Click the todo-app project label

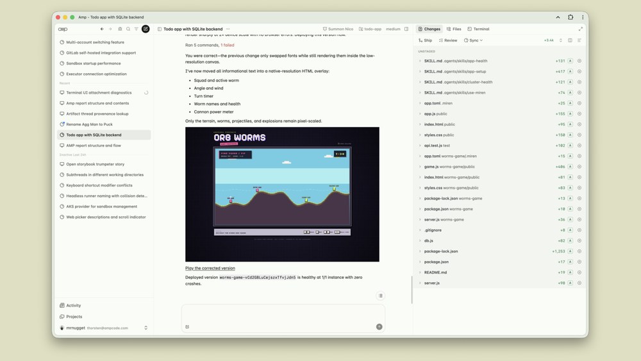[370, 29]
